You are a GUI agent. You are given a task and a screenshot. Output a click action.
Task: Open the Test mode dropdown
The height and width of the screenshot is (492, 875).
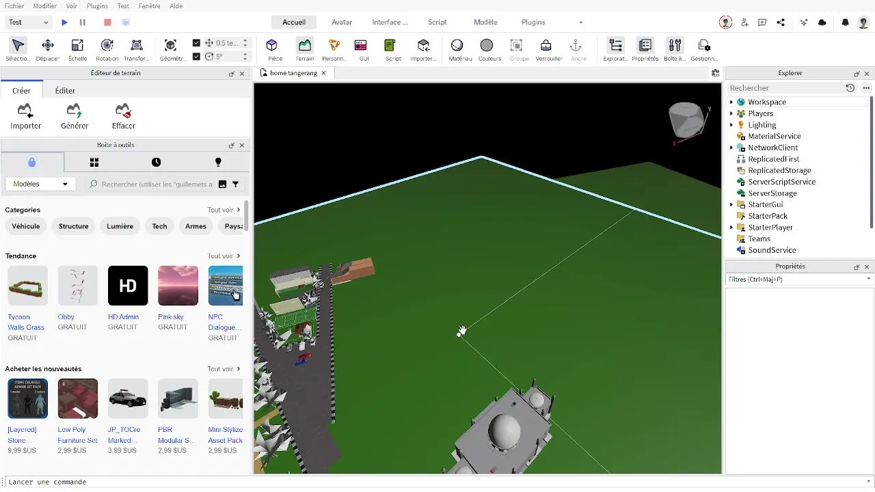coord(28,23)
